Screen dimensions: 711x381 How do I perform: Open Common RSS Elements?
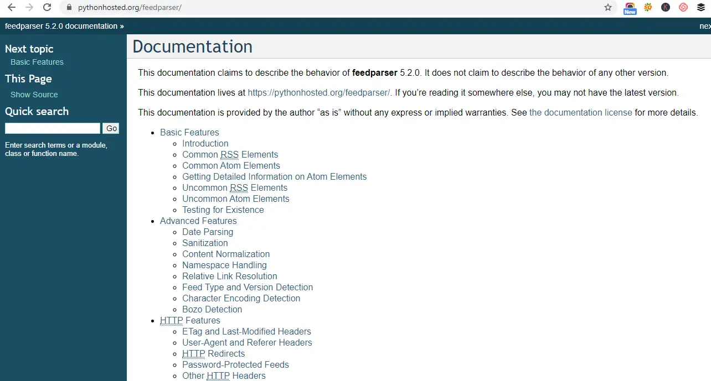(x=230, y=154)
